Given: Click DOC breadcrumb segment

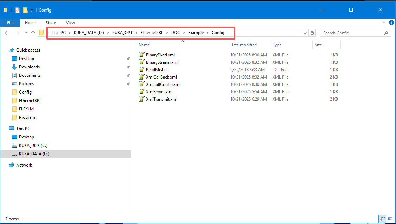Looking at the screenshot, I should [x=175, y=33].
